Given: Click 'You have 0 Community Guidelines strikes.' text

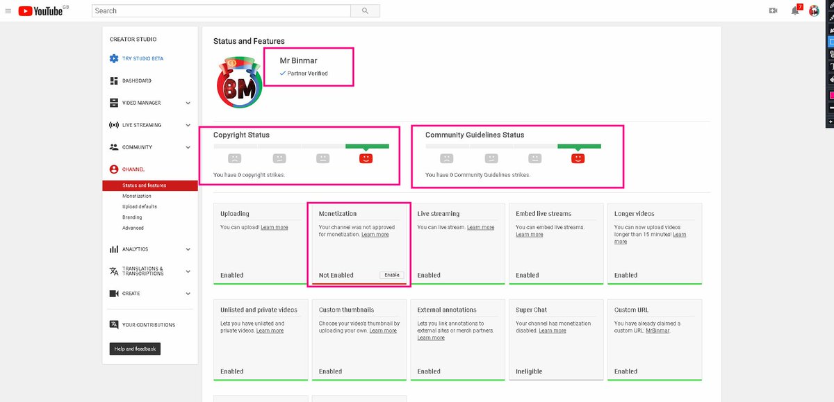Looking at the screenshot, I should click(477, 175).
